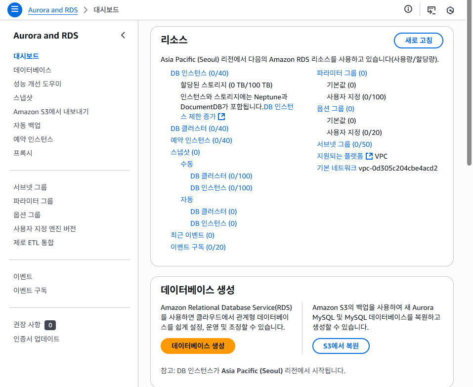Image resolution: width=473 pixels, height=387 pixels.
Task: Click the 새로 고침 refresh button
Action: [x=419, y=41]
